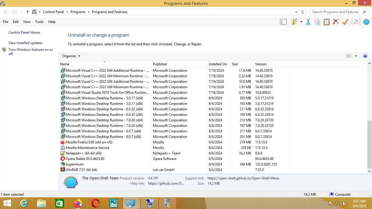Viewport: 372px width, 209px height.
Task: Select Microsoft Visual C++ 2022 X64 Additional Runtime
Action: pyautogui.click(x=174, y=71)
